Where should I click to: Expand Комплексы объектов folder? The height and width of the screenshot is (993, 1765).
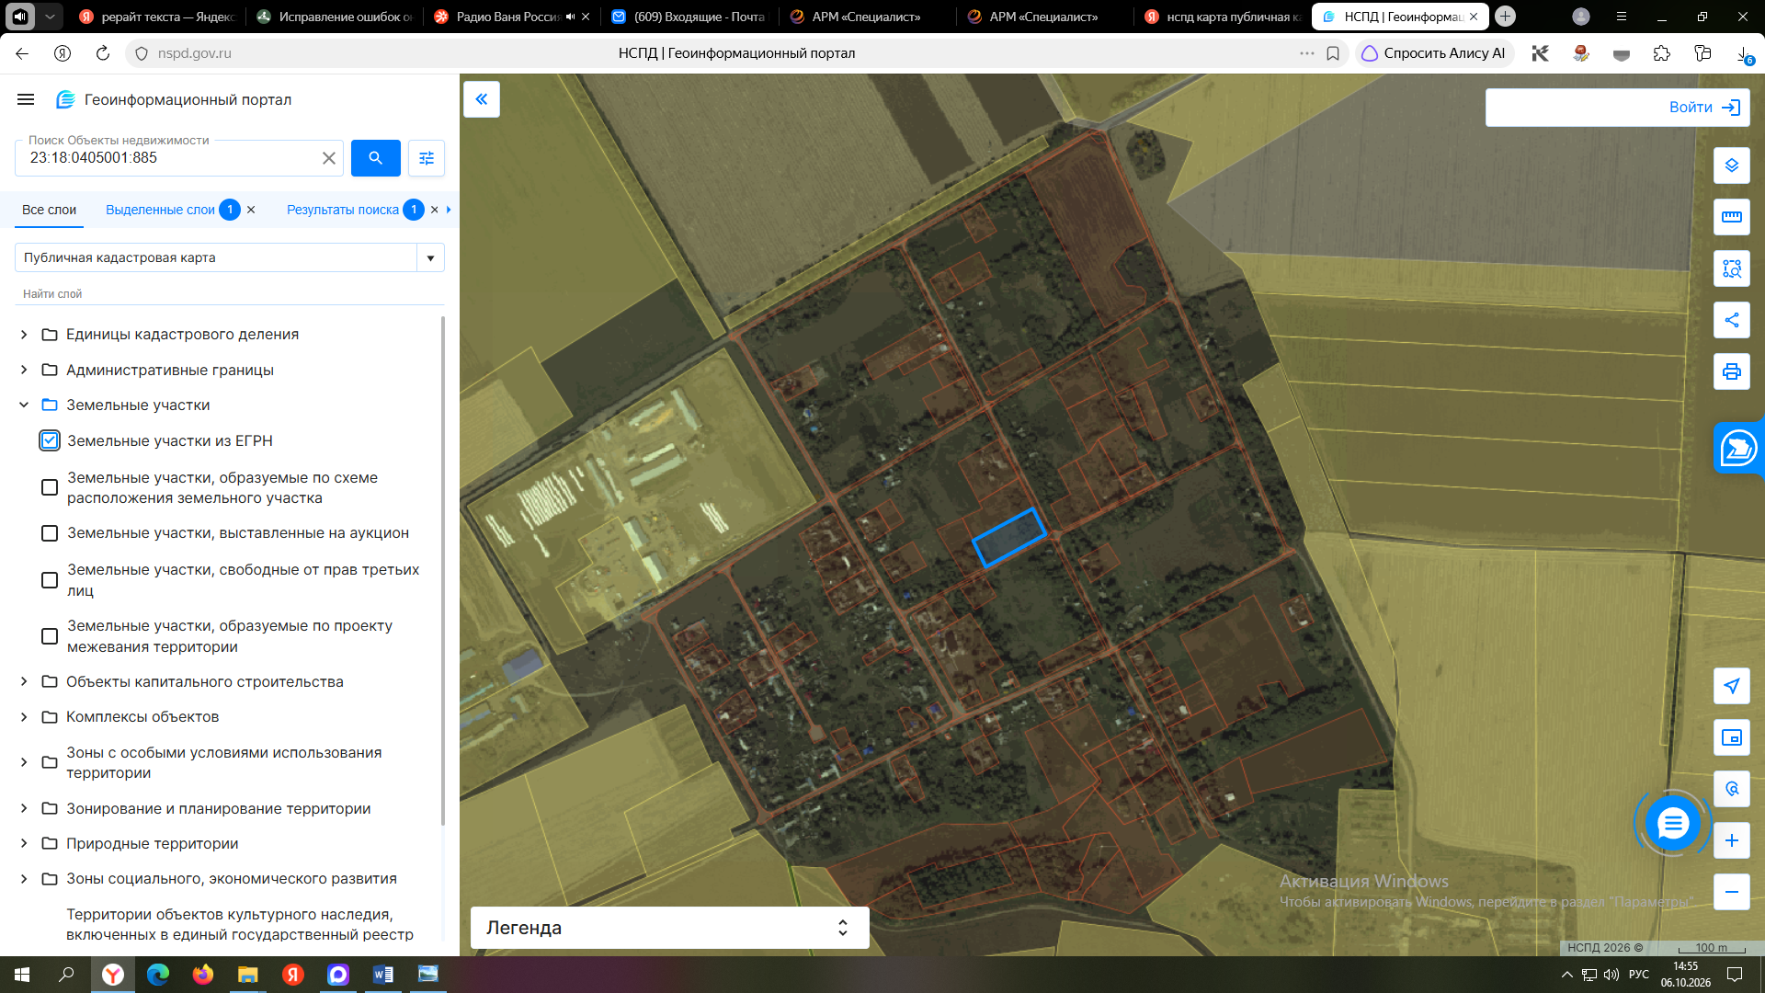(x=24, y=717)
